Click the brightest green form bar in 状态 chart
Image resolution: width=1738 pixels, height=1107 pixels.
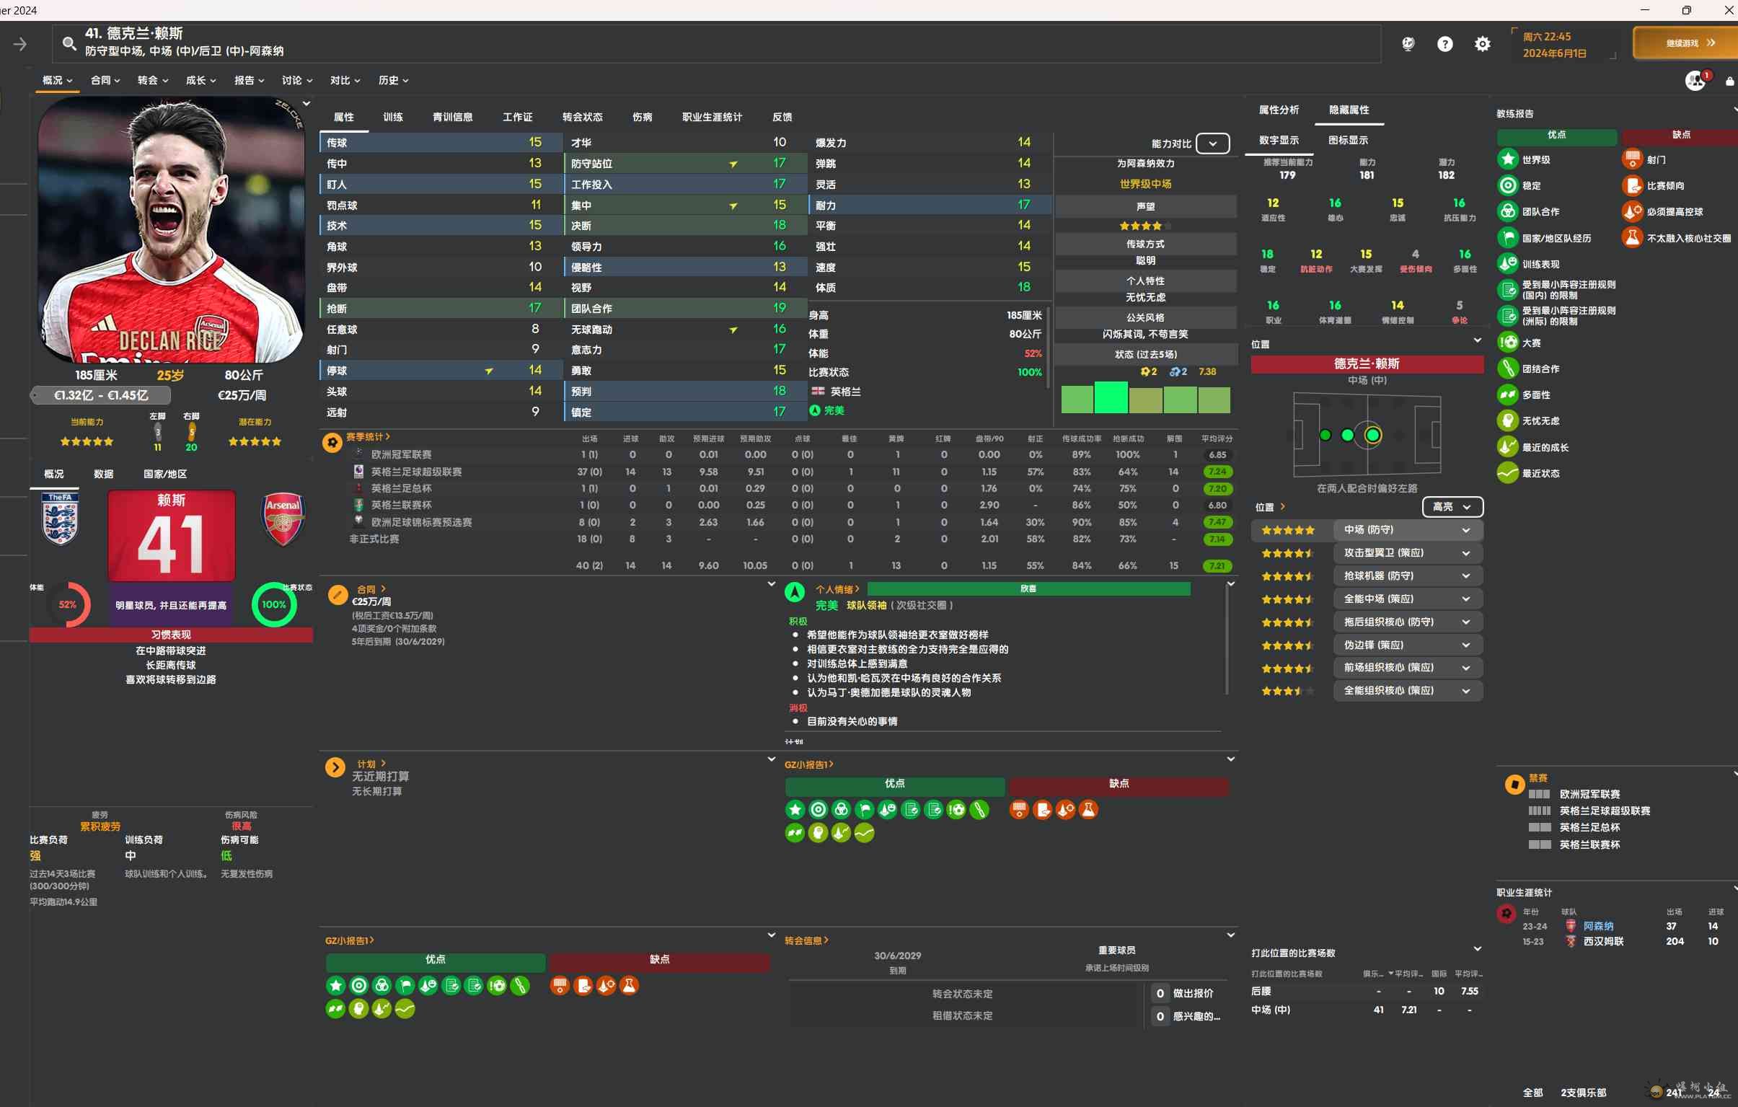point(1111,397)
